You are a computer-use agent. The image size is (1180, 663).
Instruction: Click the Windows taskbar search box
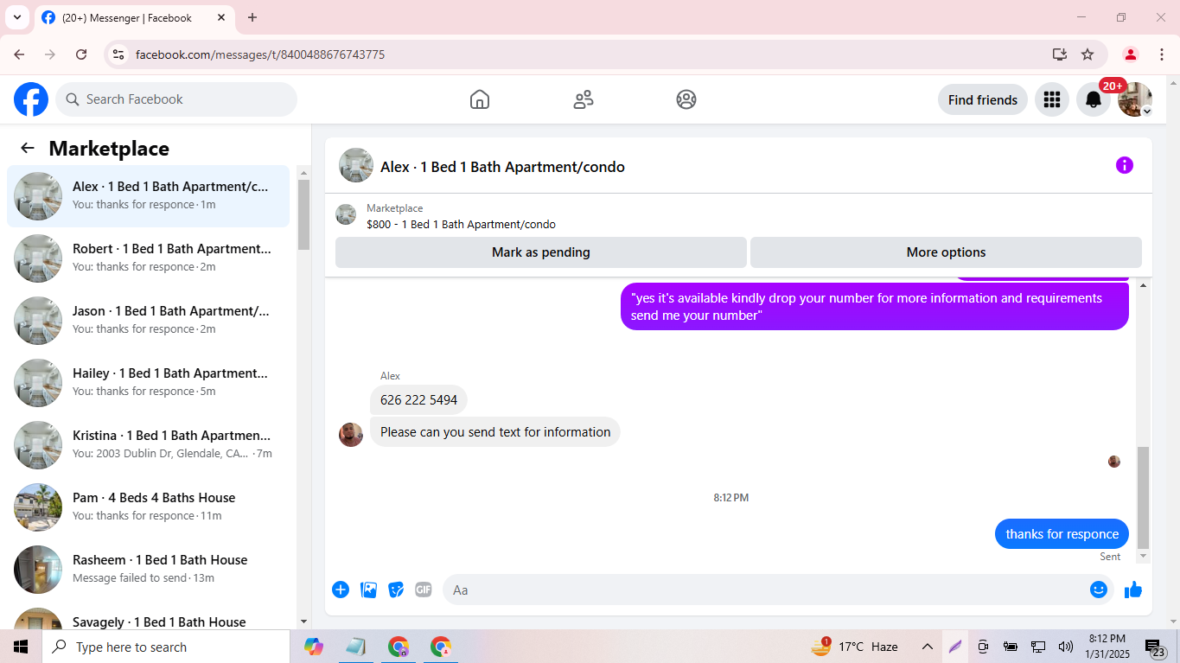[166, 647]
